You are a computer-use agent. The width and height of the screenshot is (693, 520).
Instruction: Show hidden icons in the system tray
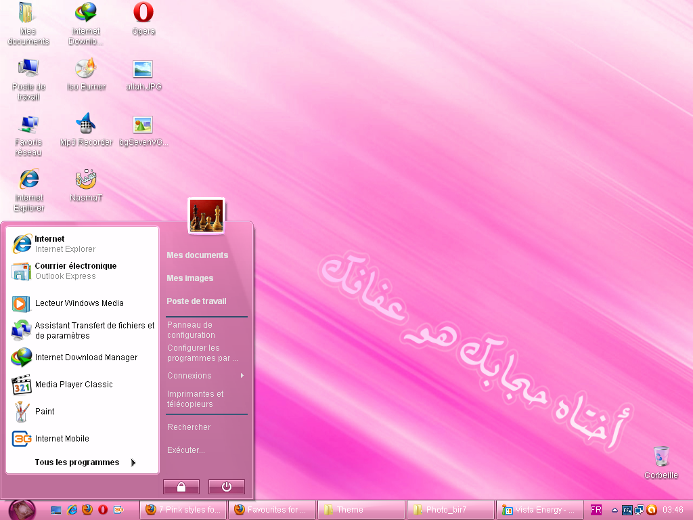614,510
